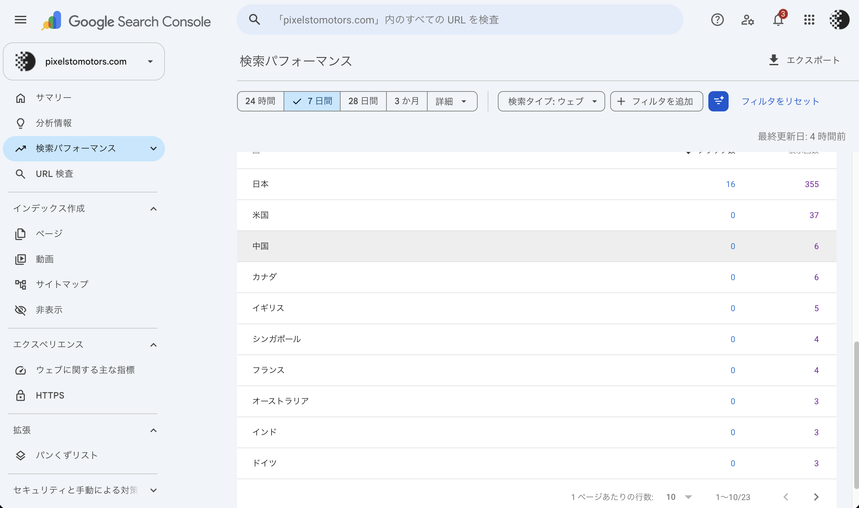The image size is (859, 508).
Task: Open the help question mark icon
Action: point(717,20)
